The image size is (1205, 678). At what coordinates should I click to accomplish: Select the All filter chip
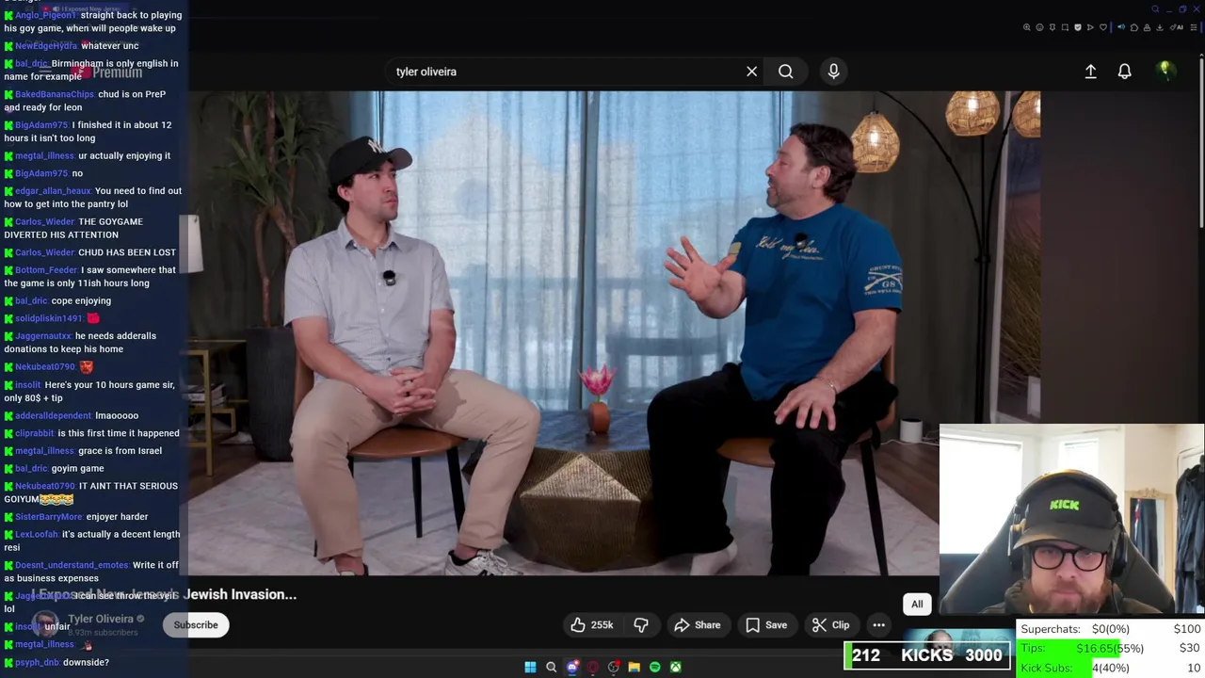point(917,605)
